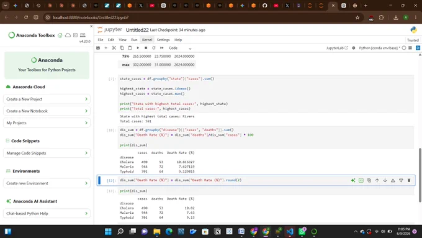Duplicate the active cell

[369, 180]
